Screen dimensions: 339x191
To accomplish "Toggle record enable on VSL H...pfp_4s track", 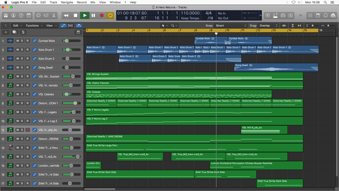I will [28, 130].
